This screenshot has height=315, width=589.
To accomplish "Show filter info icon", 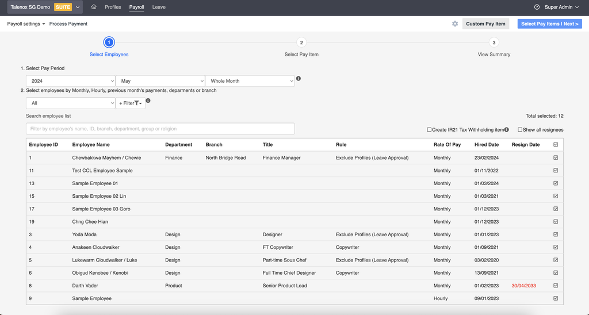I will pos(148,101).
